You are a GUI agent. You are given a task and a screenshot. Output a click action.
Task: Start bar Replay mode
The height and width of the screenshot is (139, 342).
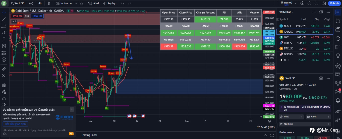click(109, 3)
